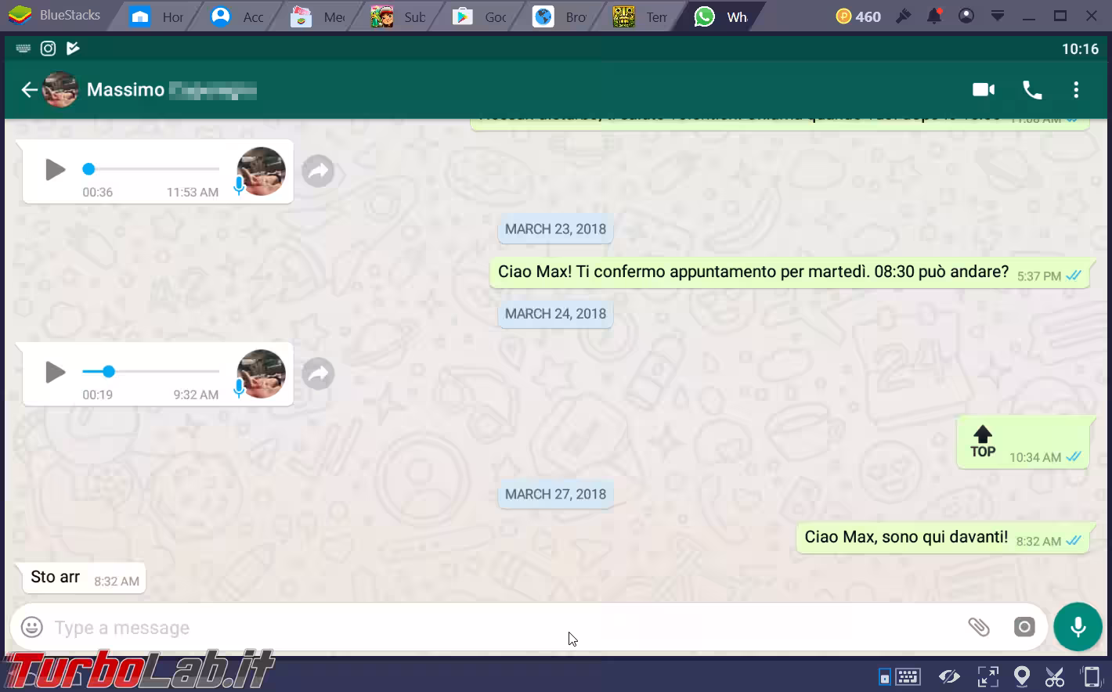Open the three-dot chat options menu
Viewport: 1112px width, 692px height.
1076,90
